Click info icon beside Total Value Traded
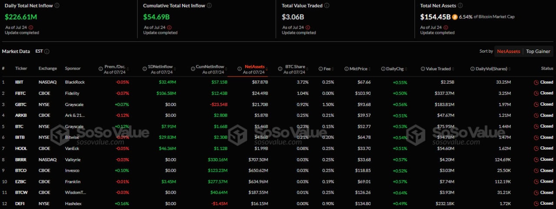Screen dimensions: 556x209 [x=327, y=6]
